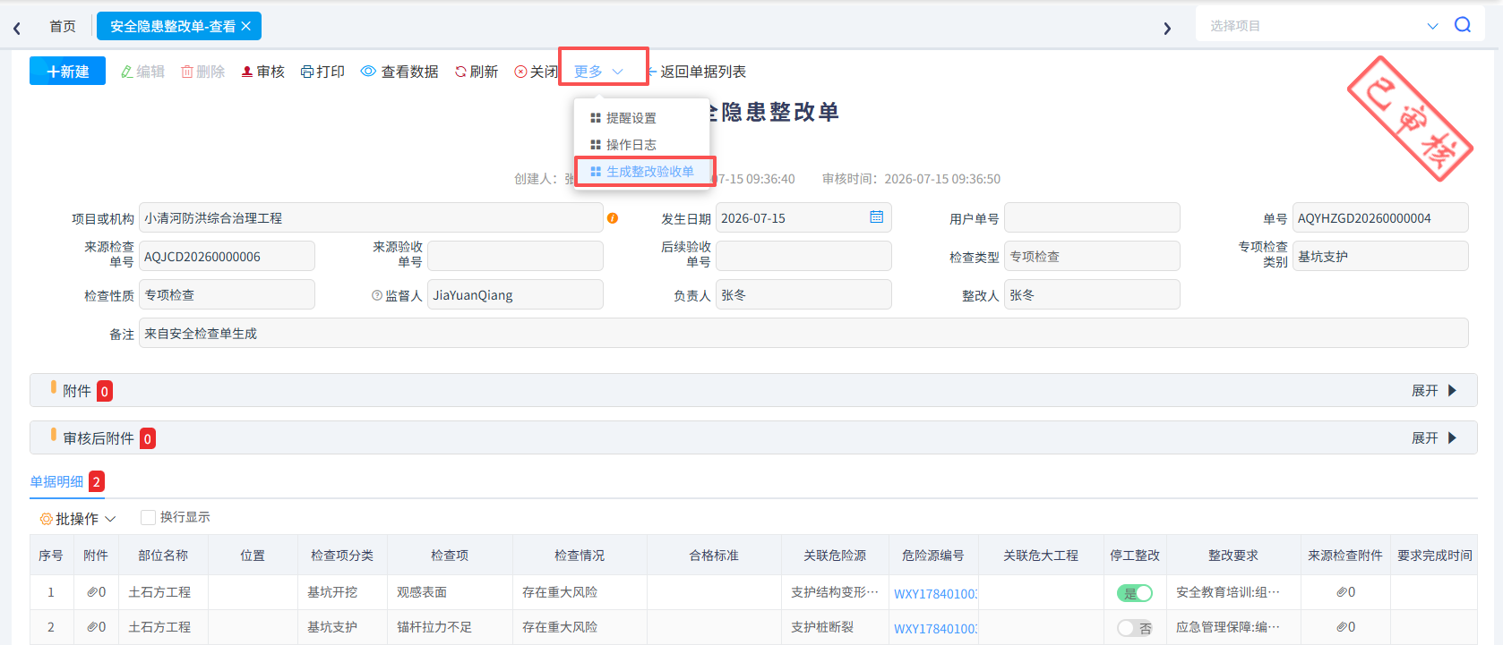This screenshot has height=645, width=1503.
Task: Toggle 停工整改 switch in row 1
Action: click(1135, 593)
